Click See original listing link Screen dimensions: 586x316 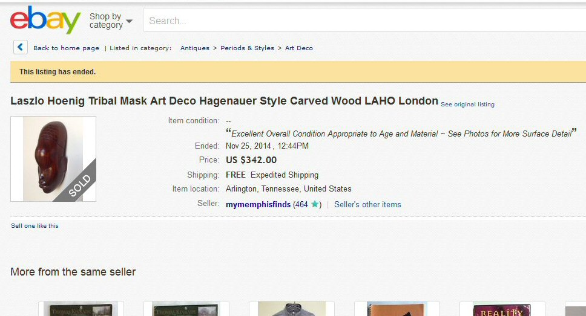(467, 105)
